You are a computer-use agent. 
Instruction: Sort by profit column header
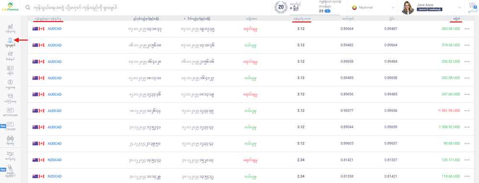tap(456, 19)
